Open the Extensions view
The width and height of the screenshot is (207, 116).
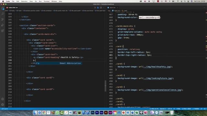coord(3,31)
